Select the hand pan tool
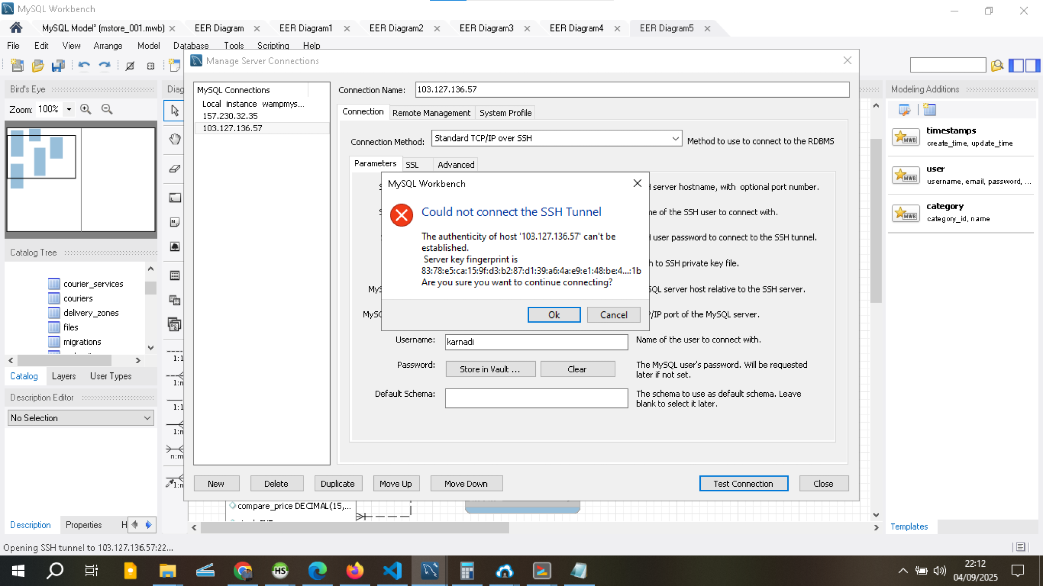This screenshot has width=1043, height=586. click(x=175, y=139)
